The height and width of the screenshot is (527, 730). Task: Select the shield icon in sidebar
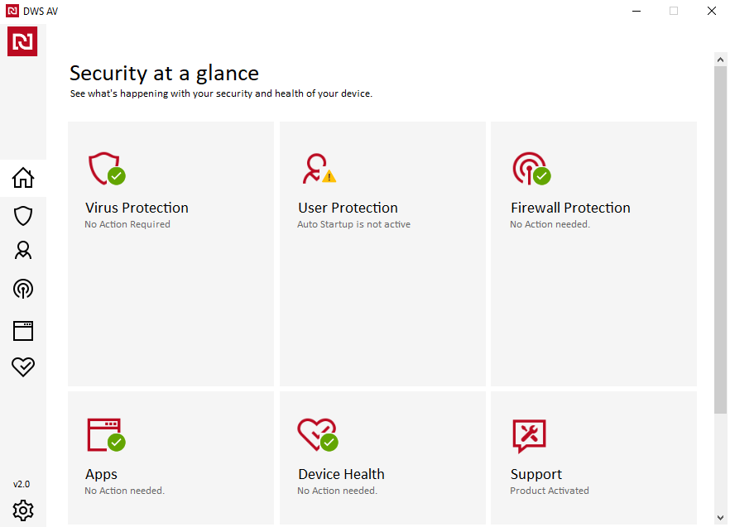pos(23,216)
